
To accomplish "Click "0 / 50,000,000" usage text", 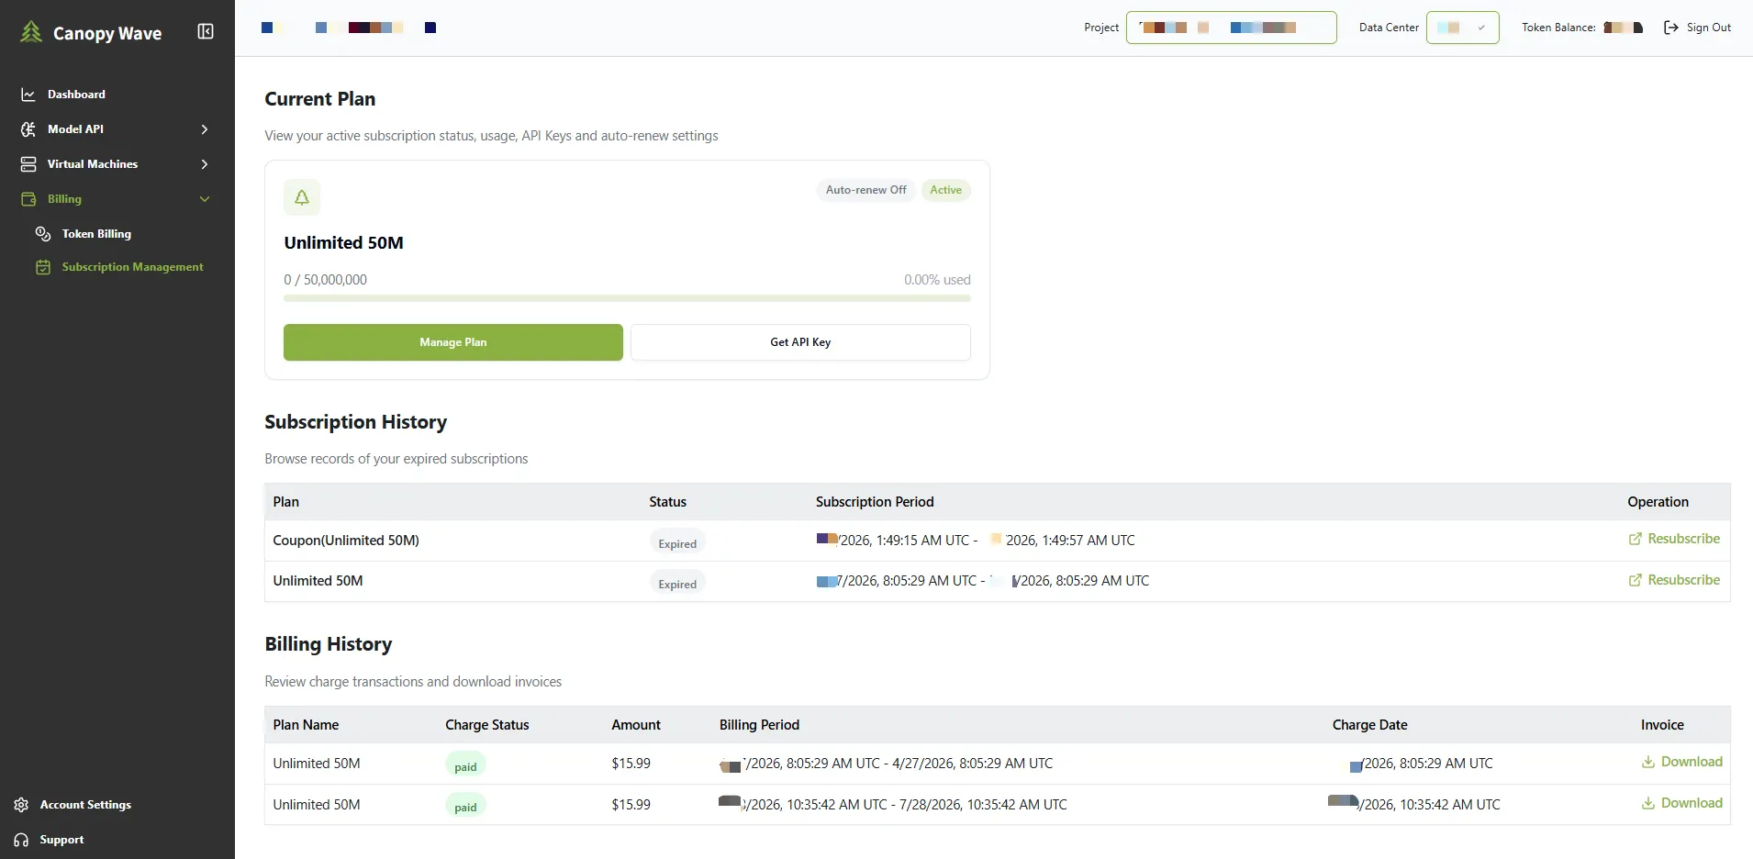I will [x=325, y=280].
